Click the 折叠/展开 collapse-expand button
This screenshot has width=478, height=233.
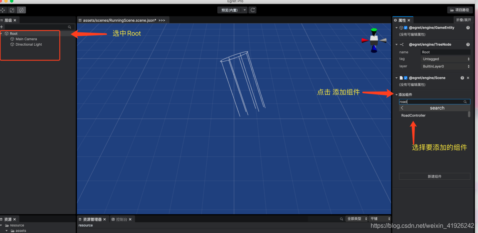(x=463, y=20)
